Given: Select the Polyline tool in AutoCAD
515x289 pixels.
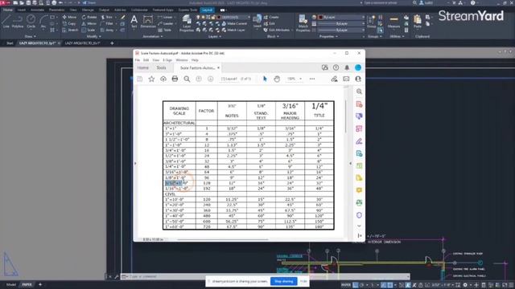Looking at the screenshot, I should point(18,21).
